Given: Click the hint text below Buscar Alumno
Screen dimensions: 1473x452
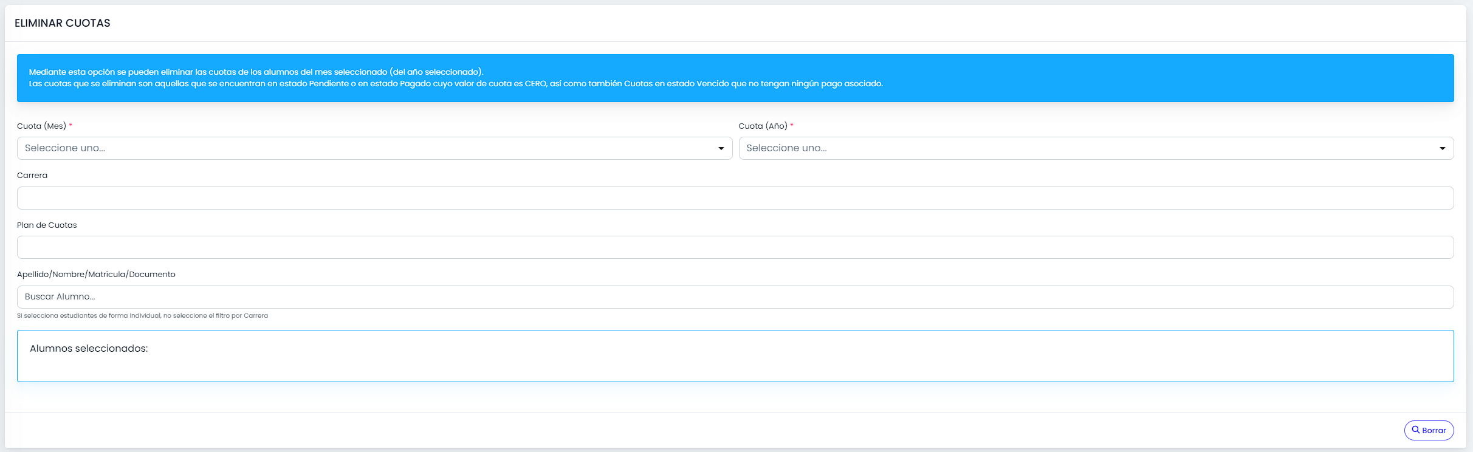Looking at the screenshot, I should [142, 315].
